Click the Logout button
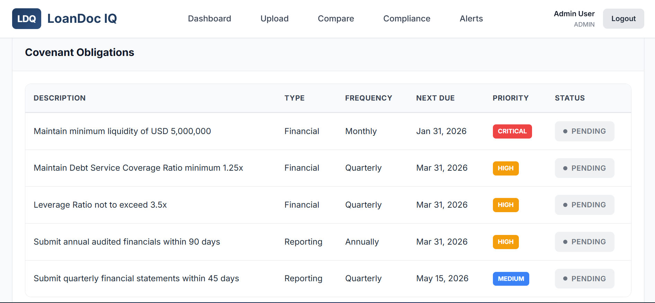 pyautogui.click(x=623, y=19)
